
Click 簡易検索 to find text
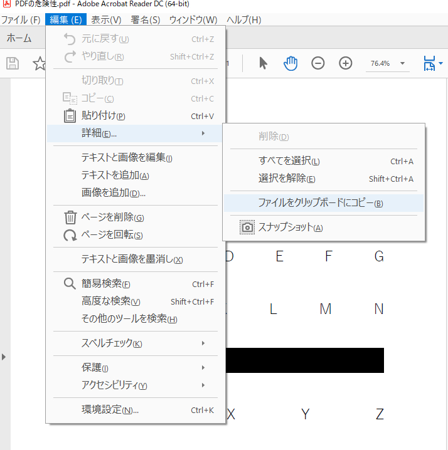click(105, 284)
